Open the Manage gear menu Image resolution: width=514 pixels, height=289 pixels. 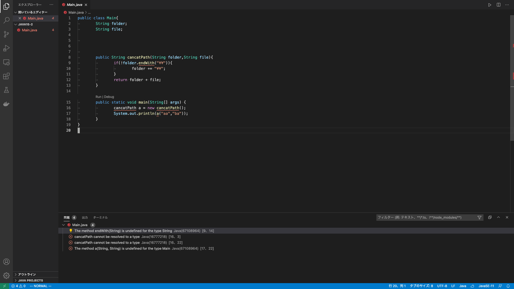6,276
